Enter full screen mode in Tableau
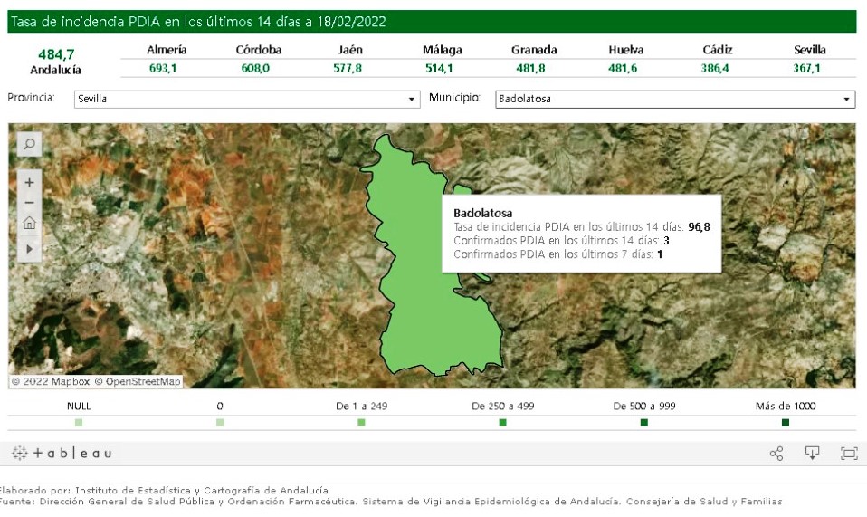This screenshot has width=867, height=517. point(848,454)
